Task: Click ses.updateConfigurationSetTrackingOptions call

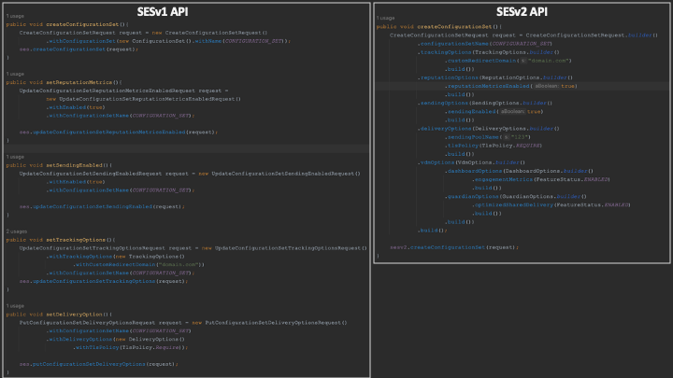Action: pos(104,281)
